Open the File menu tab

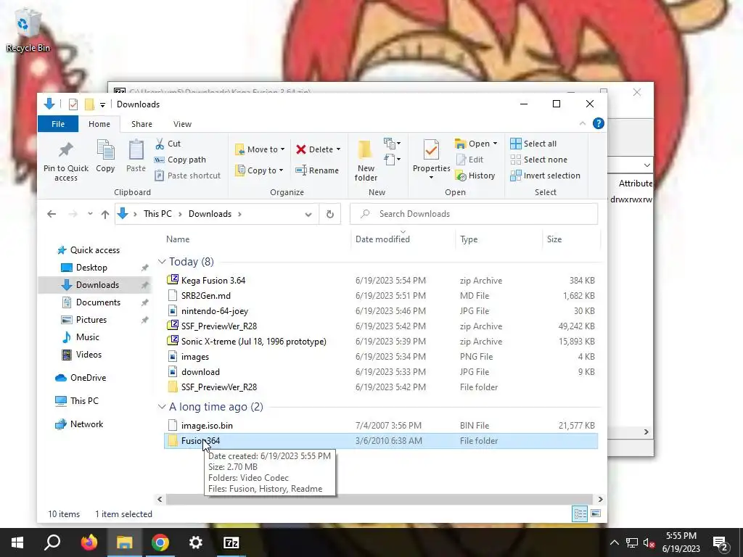point(58,124)
